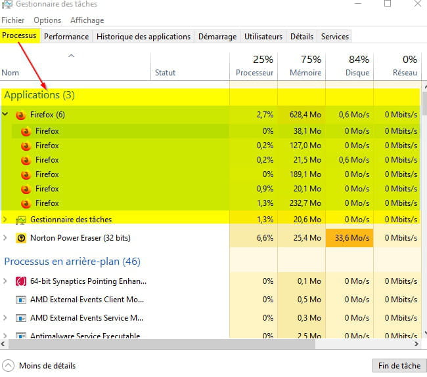Click the horizontal scrollbar left arrow

tap(3, 344)
